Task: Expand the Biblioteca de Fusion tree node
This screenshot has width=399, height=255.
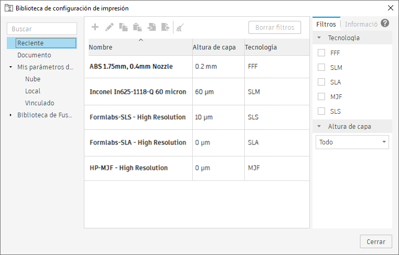Action: (x=11, y=115)
